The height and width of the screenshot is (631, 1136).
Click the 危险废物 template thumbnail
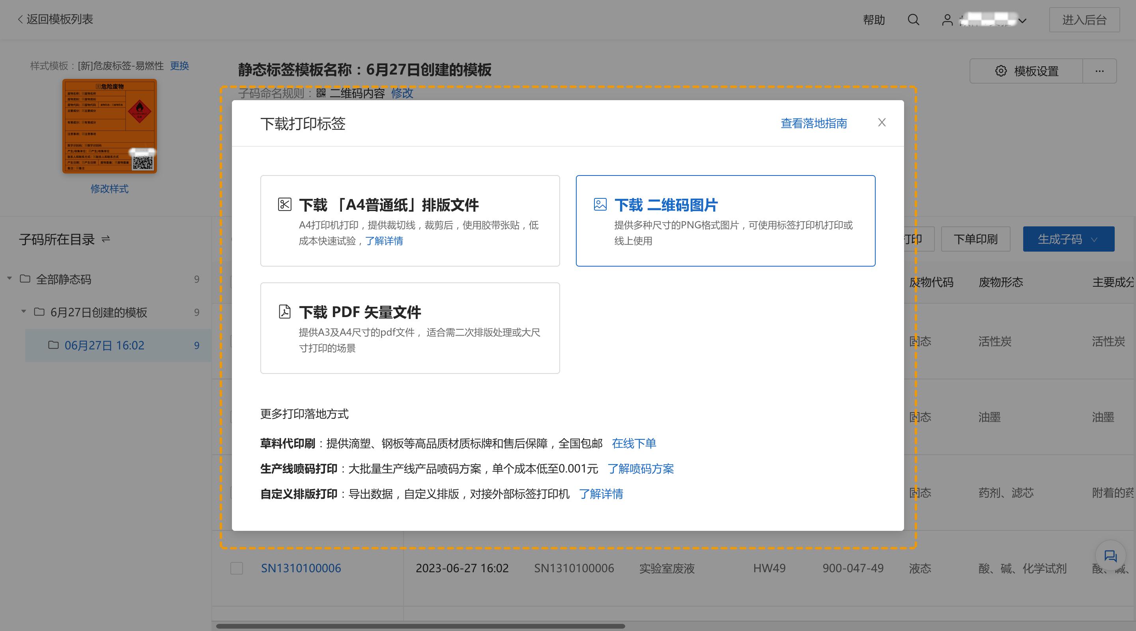(109, 127)
